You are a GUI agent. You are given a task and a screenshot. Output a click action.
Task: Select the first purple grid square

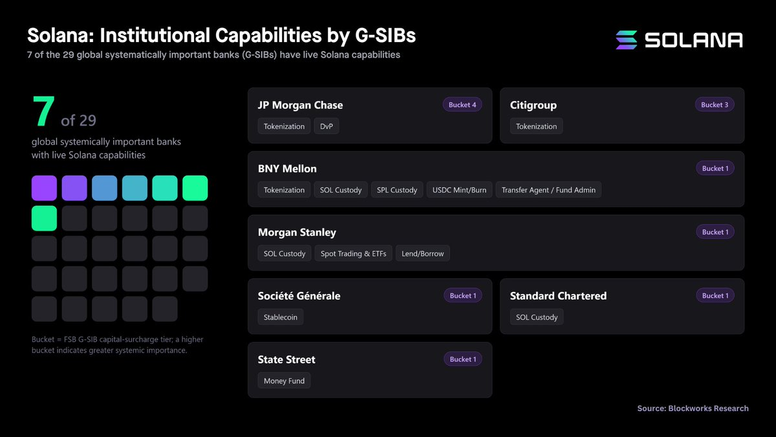(44, 188)
